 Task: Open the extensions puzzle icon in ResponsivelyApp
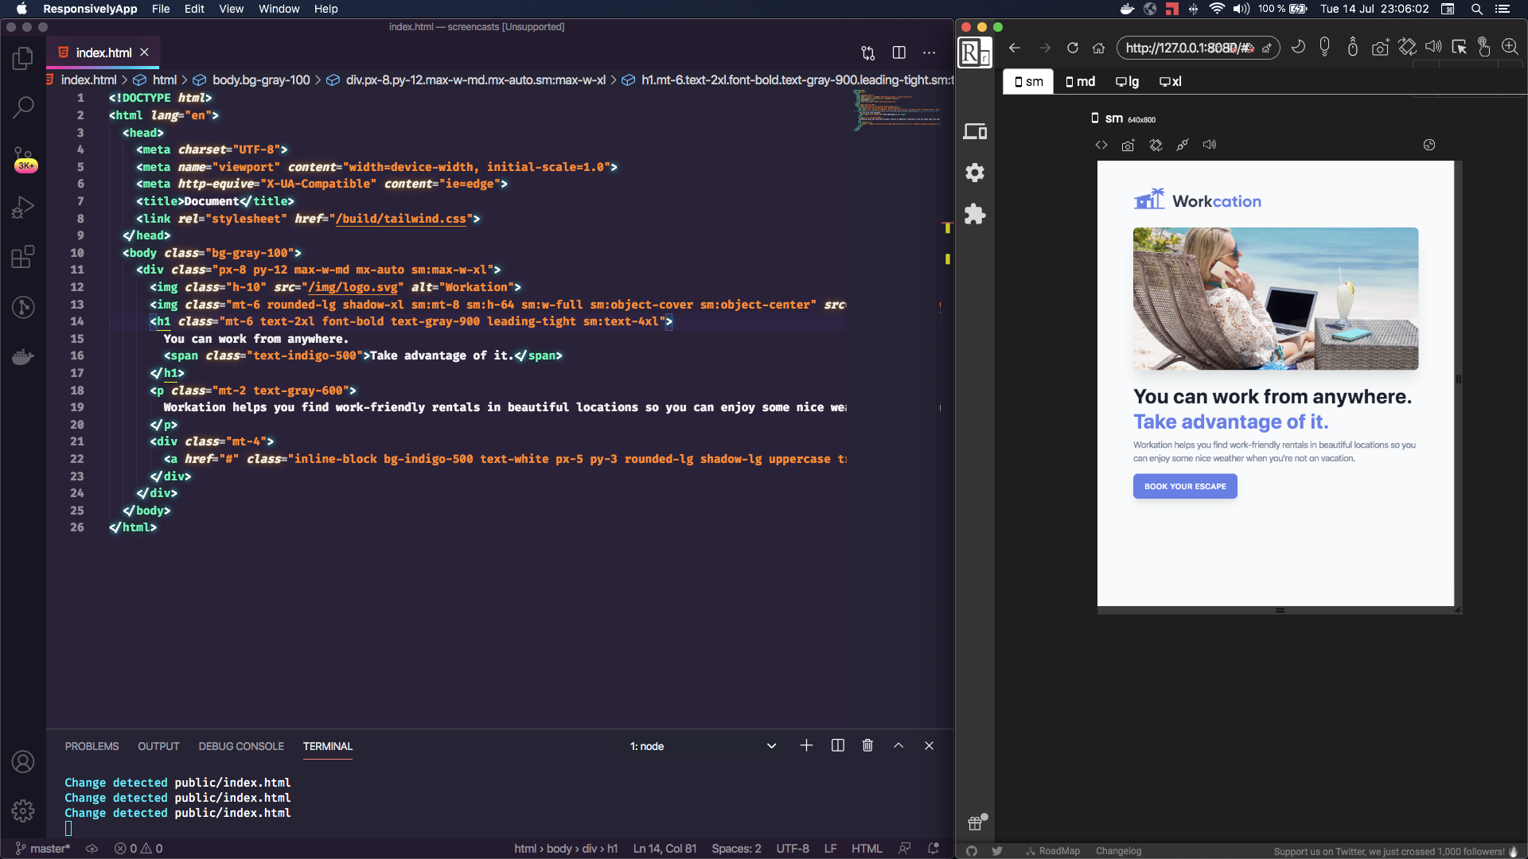click(975, 214)
